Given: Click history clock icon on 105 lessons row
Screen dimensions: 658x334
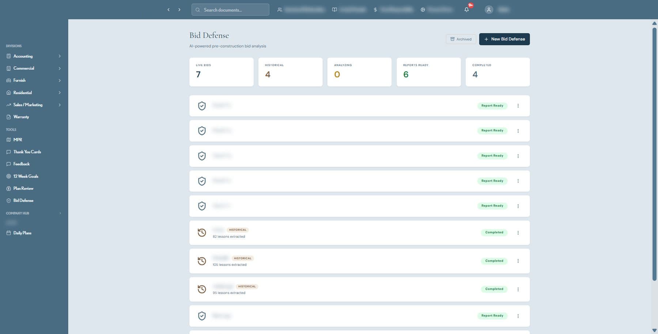Looking at the screenshot, I should click(x=202, y=261).
